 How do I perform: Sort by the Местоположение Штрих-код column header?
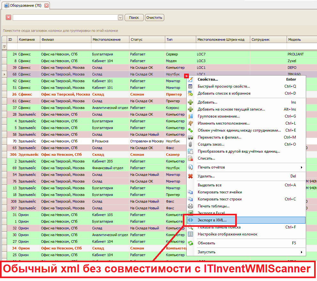(x=223, y=40)
